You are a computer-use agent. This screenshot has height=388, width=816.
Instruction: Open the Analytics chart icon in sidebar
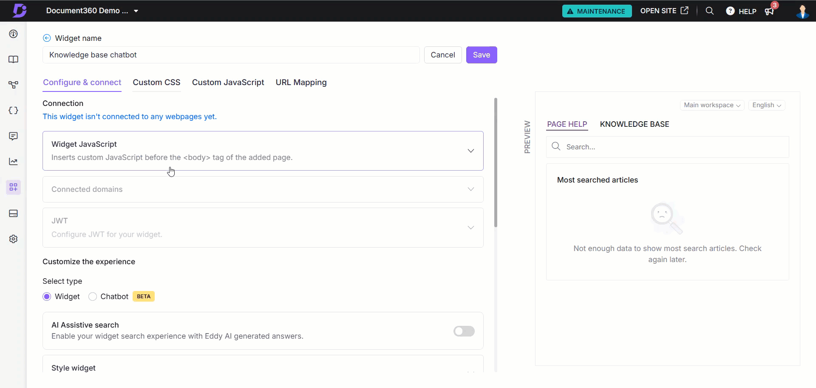point(13,162)
